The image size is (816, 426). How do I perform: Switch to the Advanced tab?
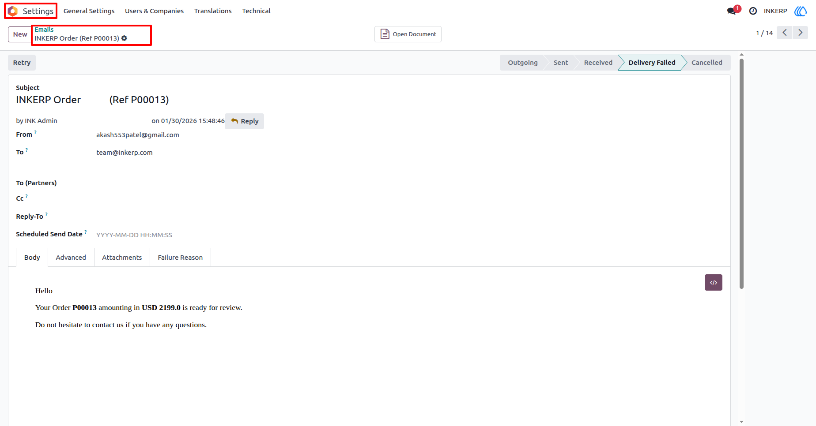[x=71, y=258]
